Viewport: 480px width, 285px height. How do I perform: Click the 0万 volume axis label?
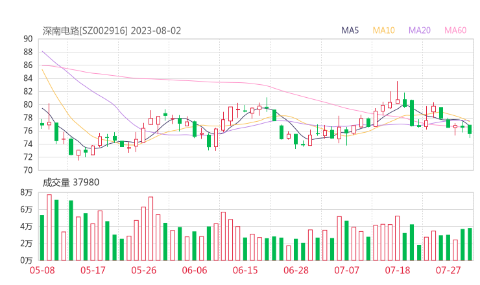click(27, 260)
